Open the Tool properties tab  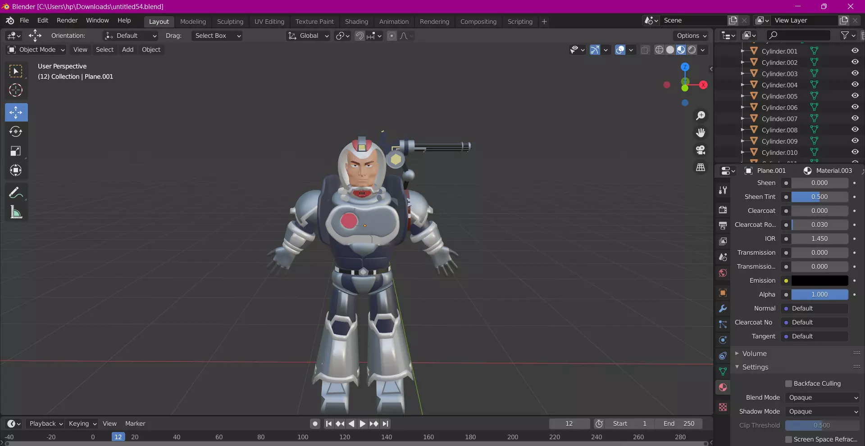(723, 190)
